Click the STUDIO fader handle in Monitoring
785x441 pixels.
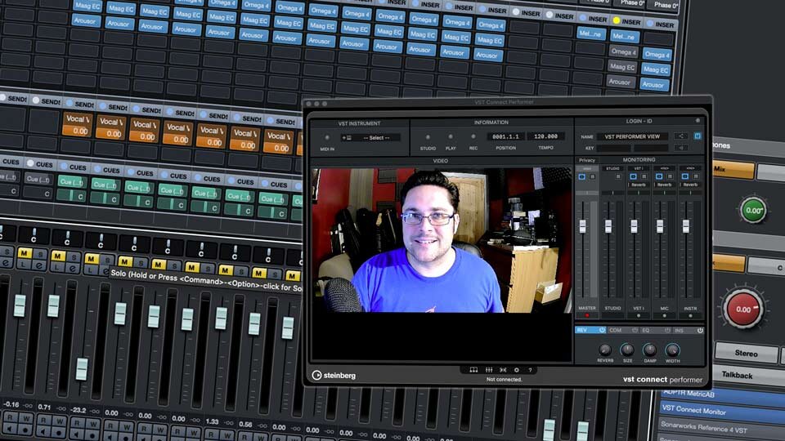coord(608,226)
